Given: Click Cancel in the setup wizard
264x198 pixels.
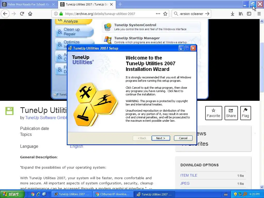Looking at the screenshot, I should point(183,138).
